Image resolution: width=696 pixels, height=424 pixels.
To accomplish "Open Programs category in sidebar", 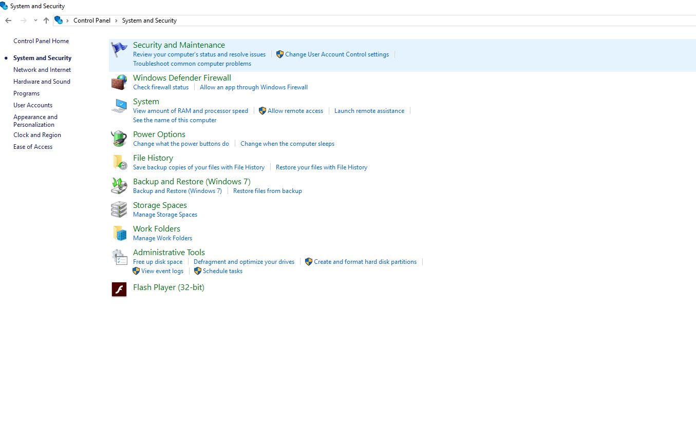I will point(26,93).
